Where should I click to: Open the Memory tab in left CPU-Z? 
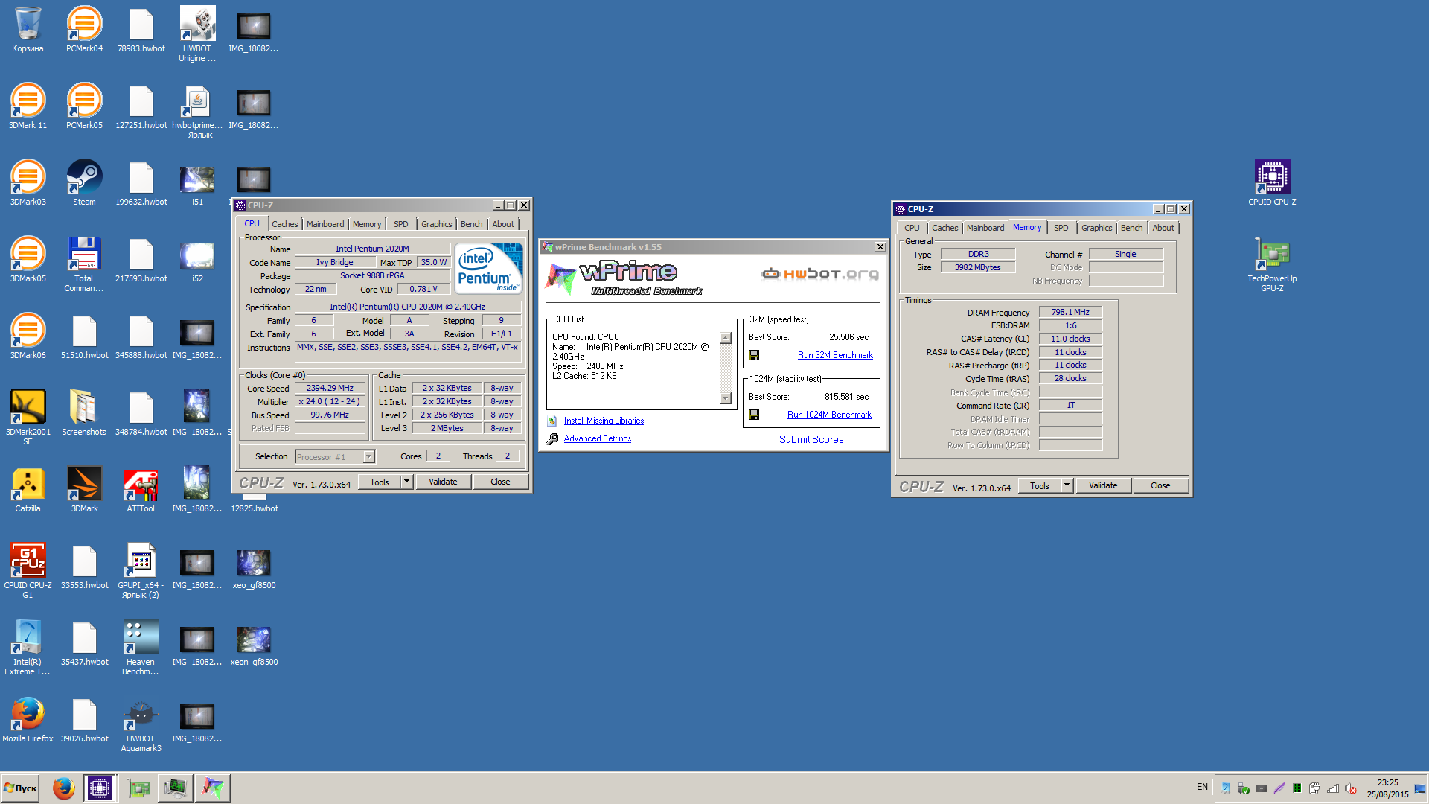click(x=367, y=224)
